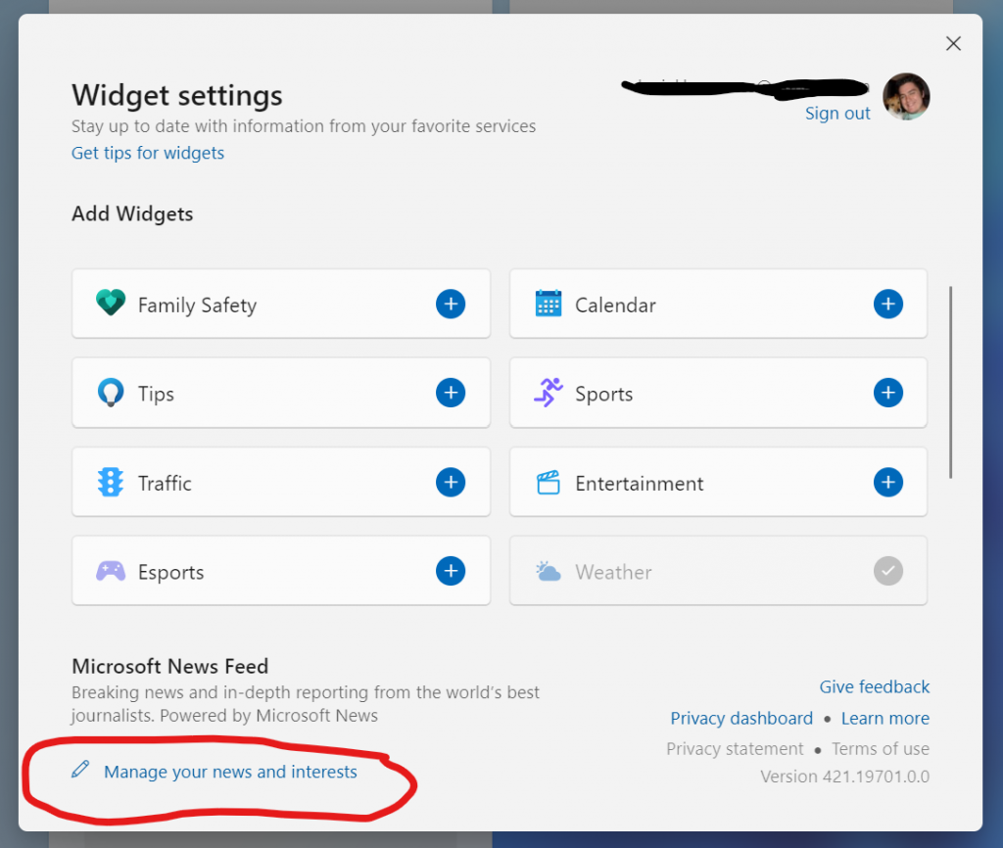Open the Privacy dashboard link
1003x848 pixels.
point(741,718)
